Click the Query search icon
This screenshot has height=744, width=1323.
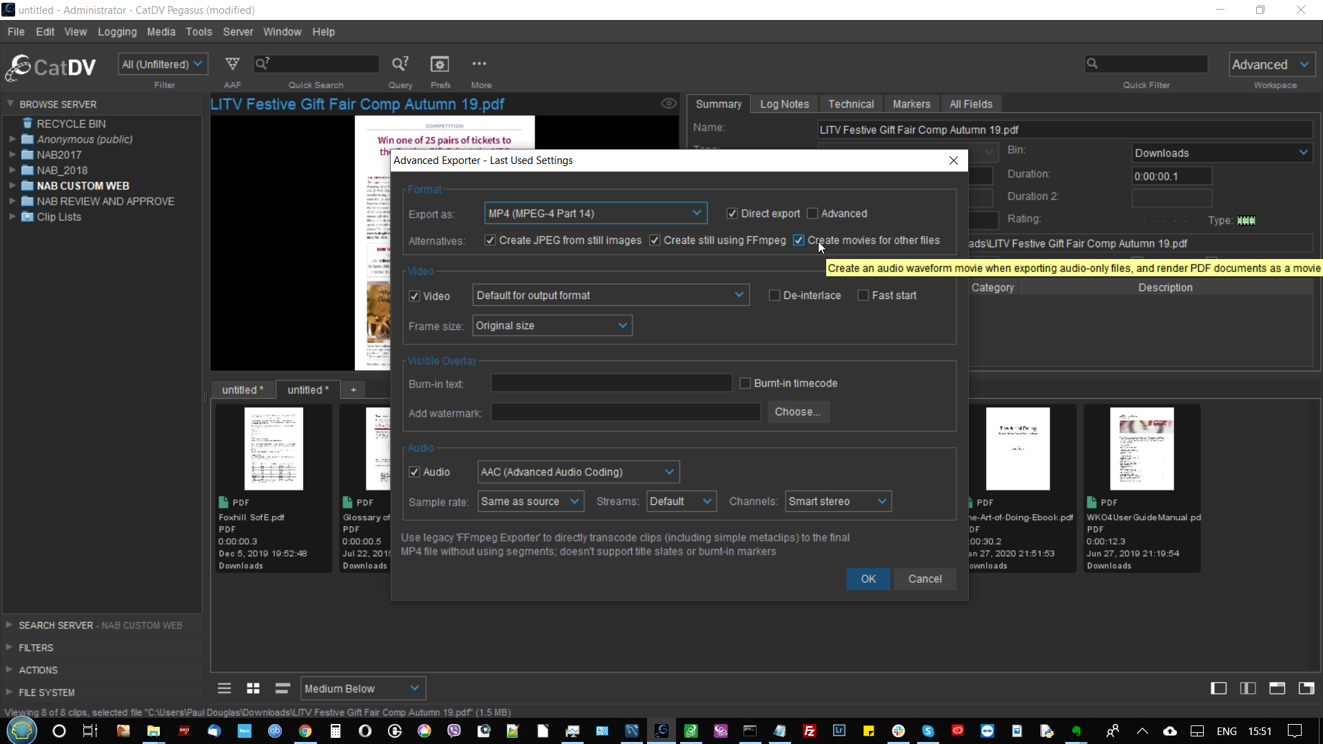(400, 64)
